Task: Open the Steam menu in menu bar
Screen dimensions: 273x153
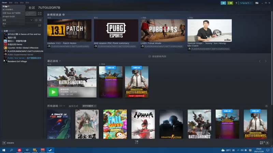Action: [4, 3]
